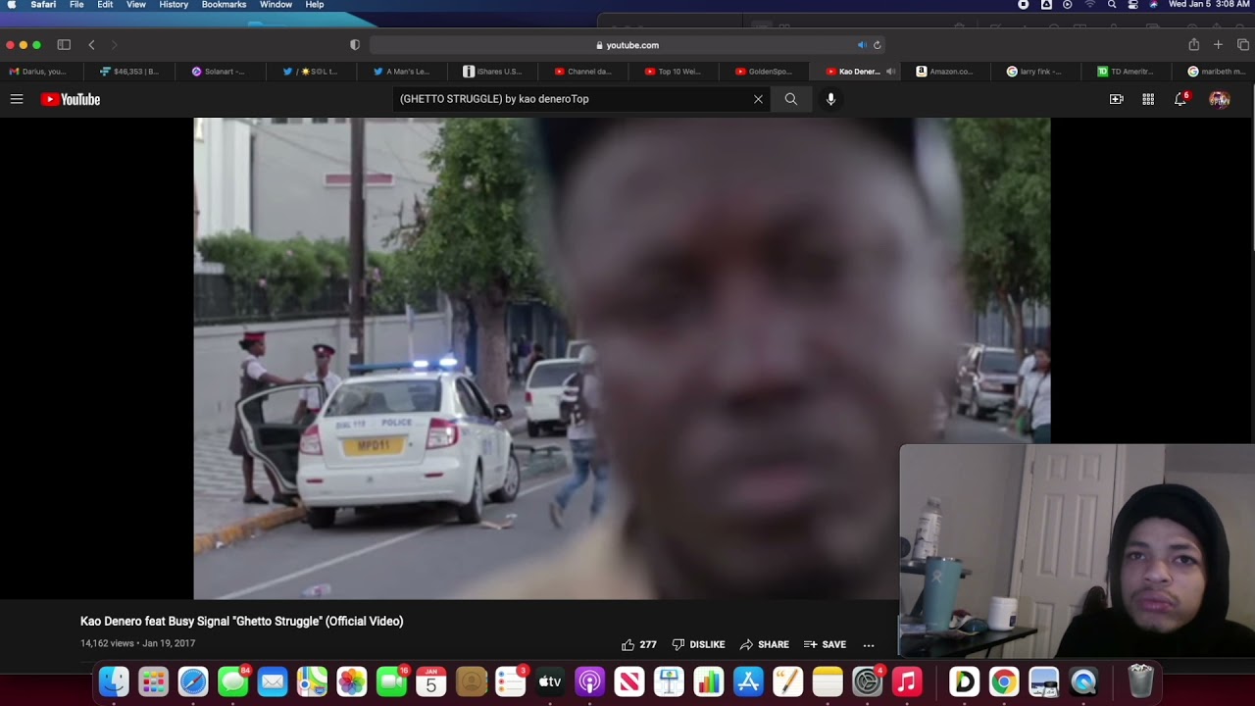Viewport: 1255px width, 706px height.
Task: Open FaceTime from the Dock
Action: (391, 681)
